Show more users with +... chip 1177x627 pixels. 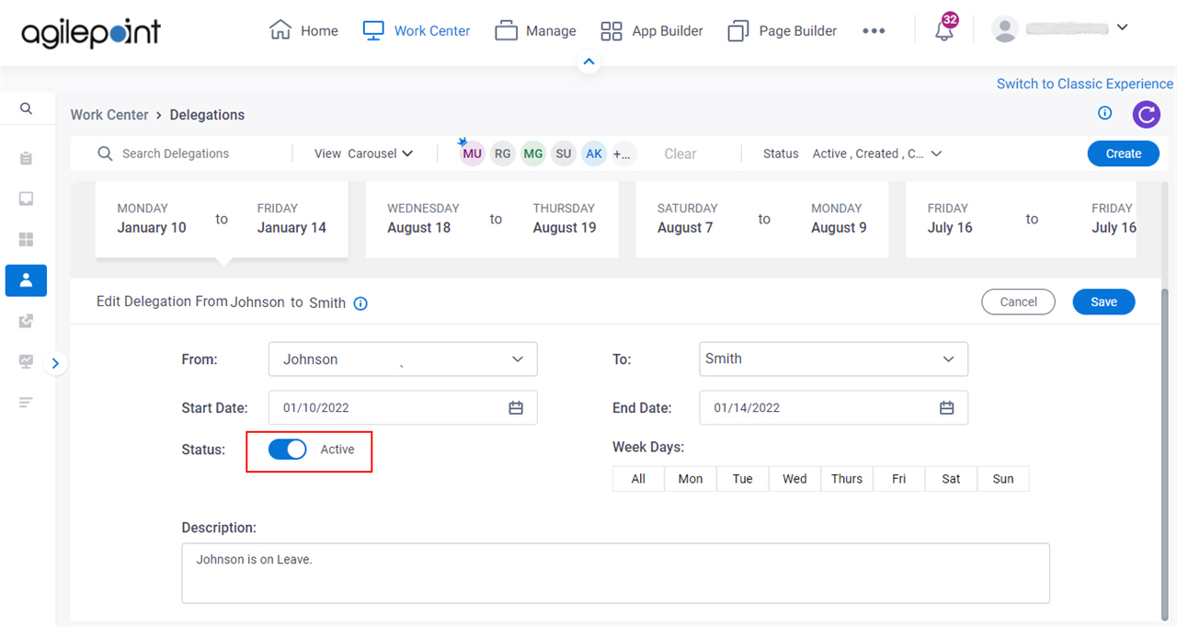point(623,154)
